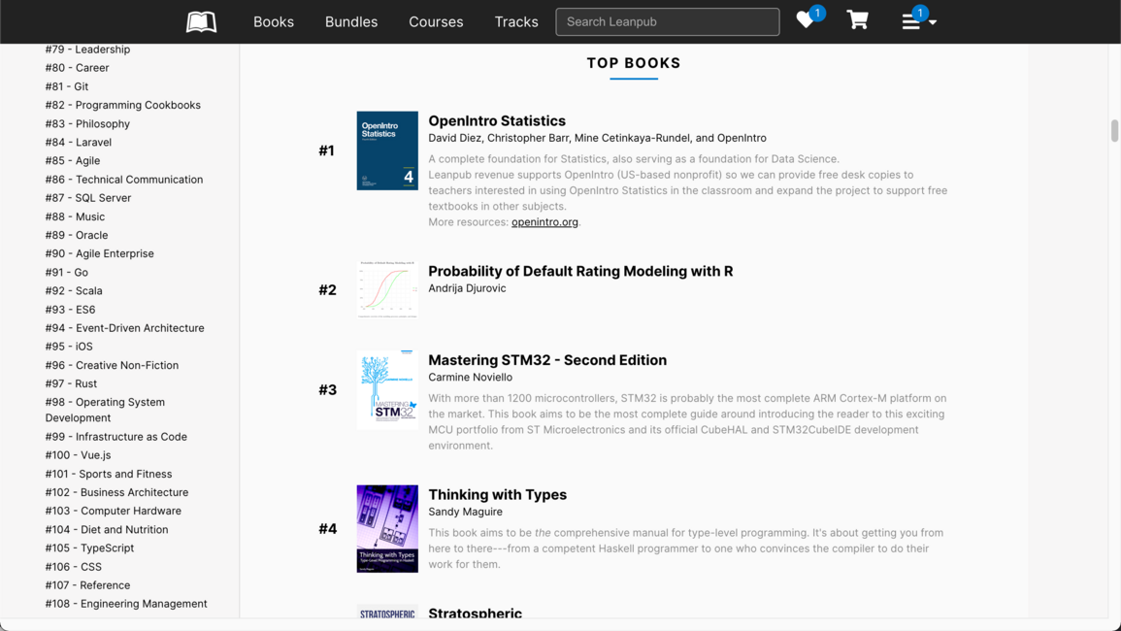Open the OpenIntro Statistics title link
The image size is (1121, 631).
click(x=497, y=121)
